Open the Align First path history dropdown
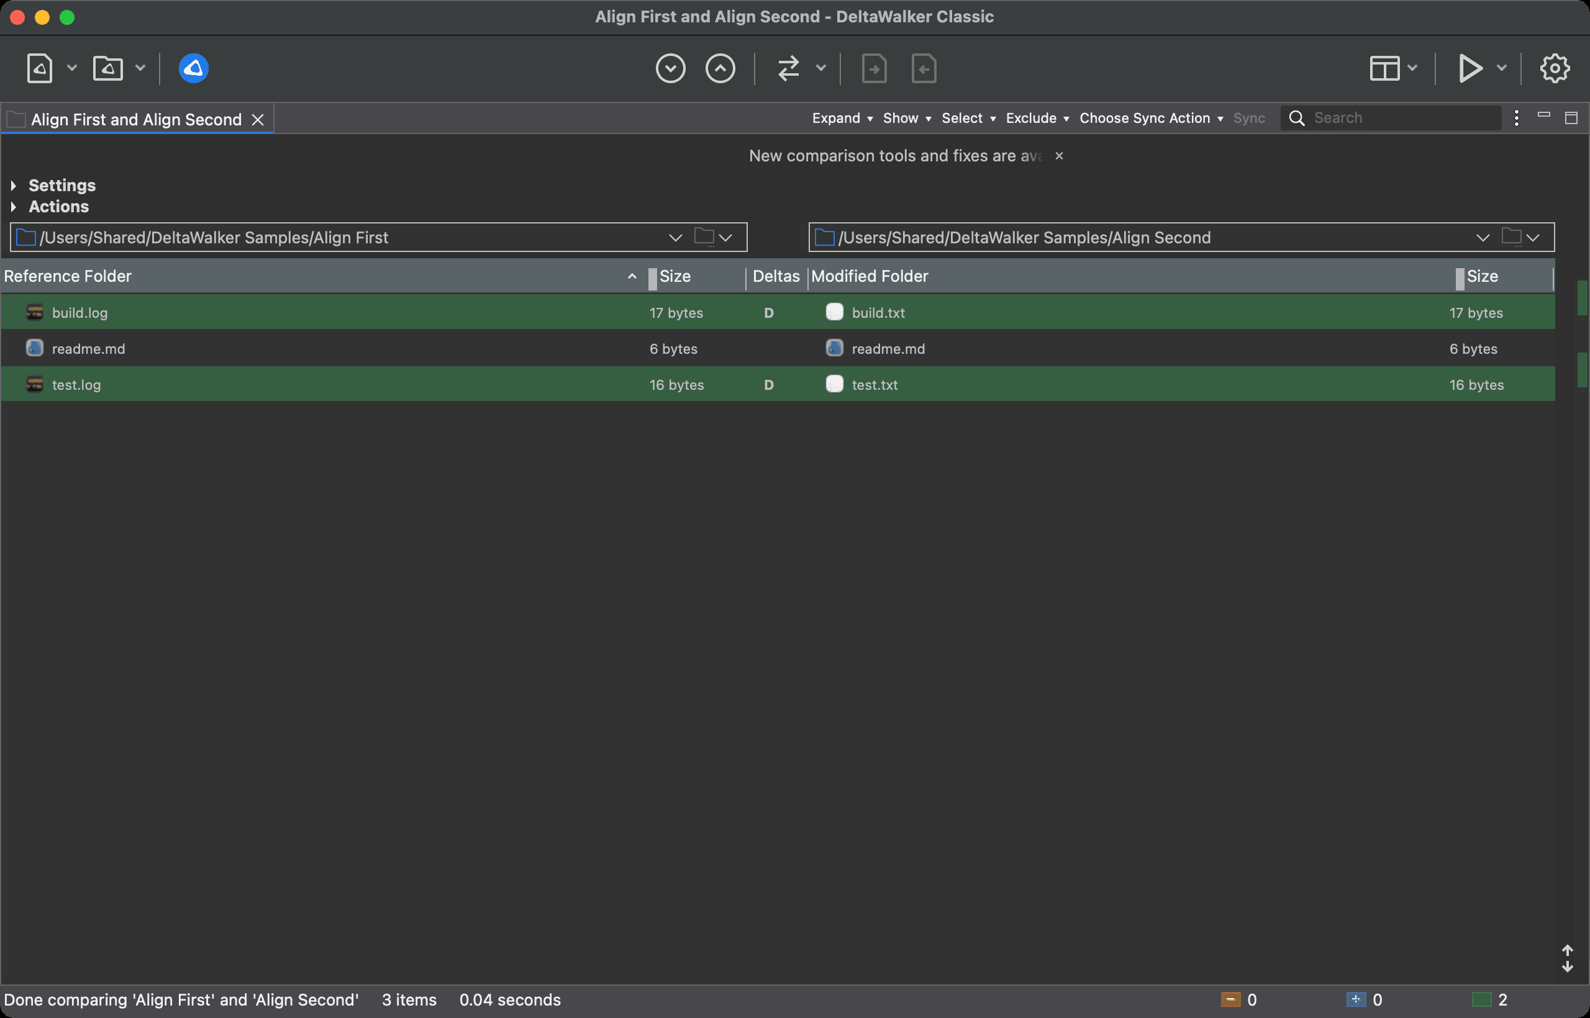This screenshot has height=1018, width=1590. tap(675, 238)
